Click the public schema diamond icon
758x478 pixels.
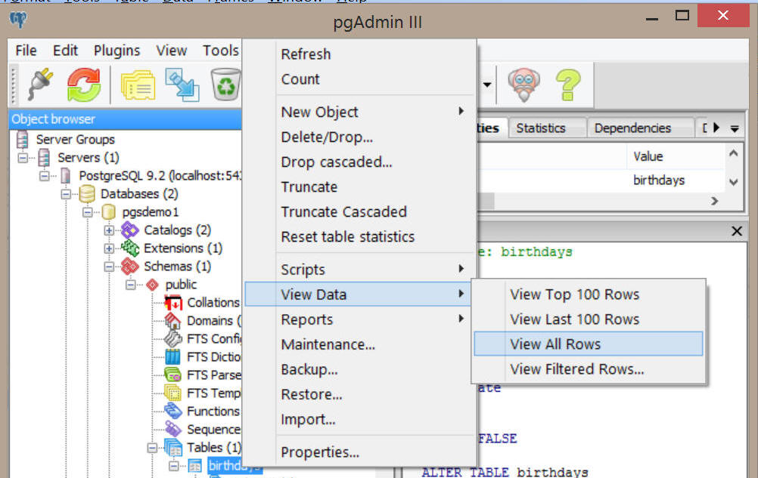click(x=152, y=285)
